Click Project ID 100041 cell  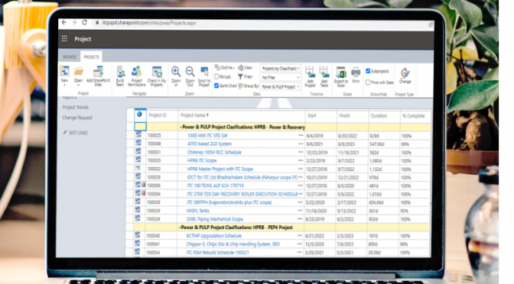[x=153, y=244]
